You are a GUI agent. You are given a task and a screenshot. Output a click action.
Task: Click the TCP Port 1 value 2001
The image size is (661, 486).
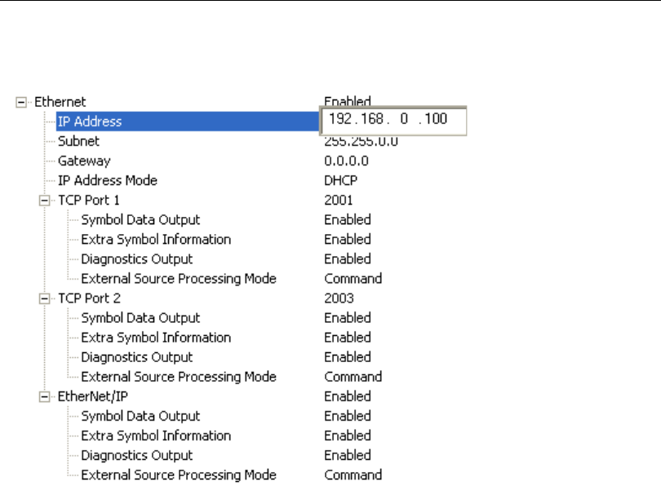tap(339, 200)
